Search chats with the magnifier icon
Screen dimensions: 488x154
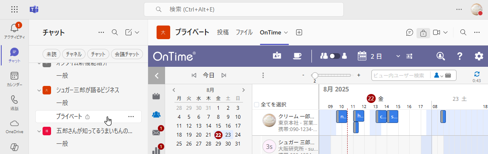tap(115, 32)
